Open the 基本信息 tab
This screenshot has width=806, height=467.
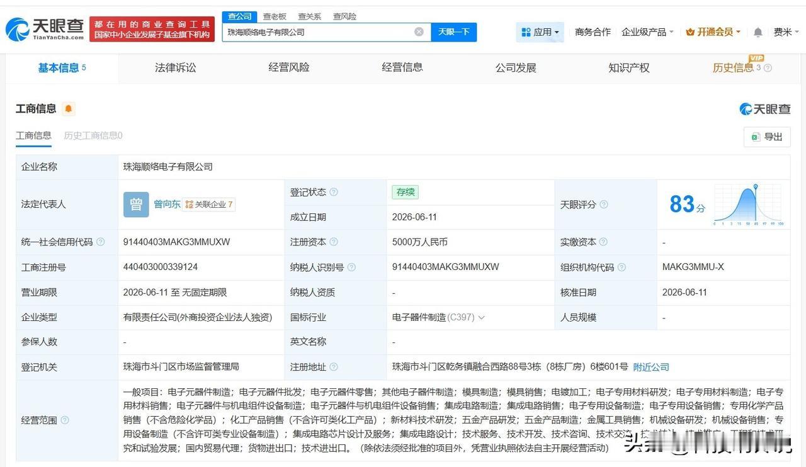(62, 68)
